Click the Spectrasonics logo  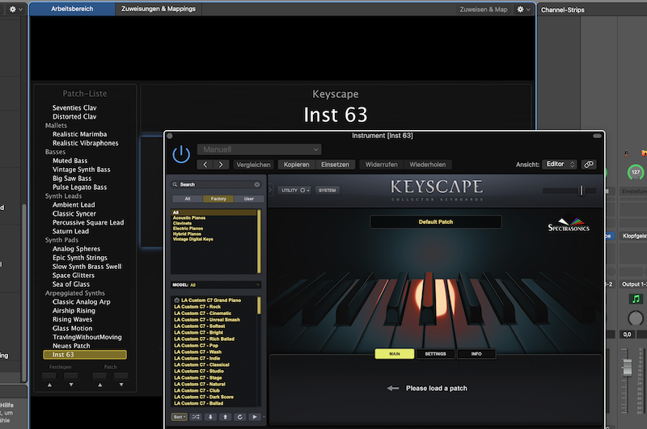click(x=569, y=225)
